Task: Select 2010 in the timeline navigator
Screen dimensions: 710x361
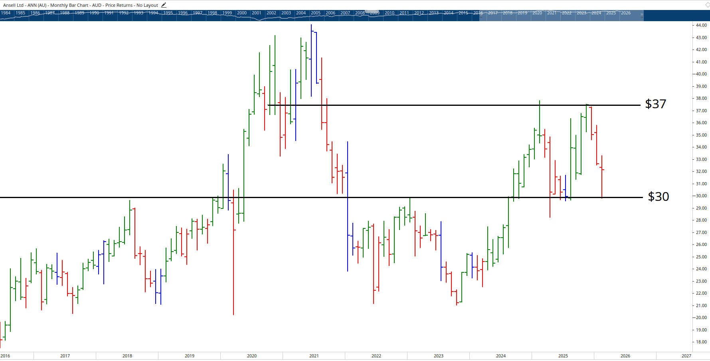Action: [390, 13]
